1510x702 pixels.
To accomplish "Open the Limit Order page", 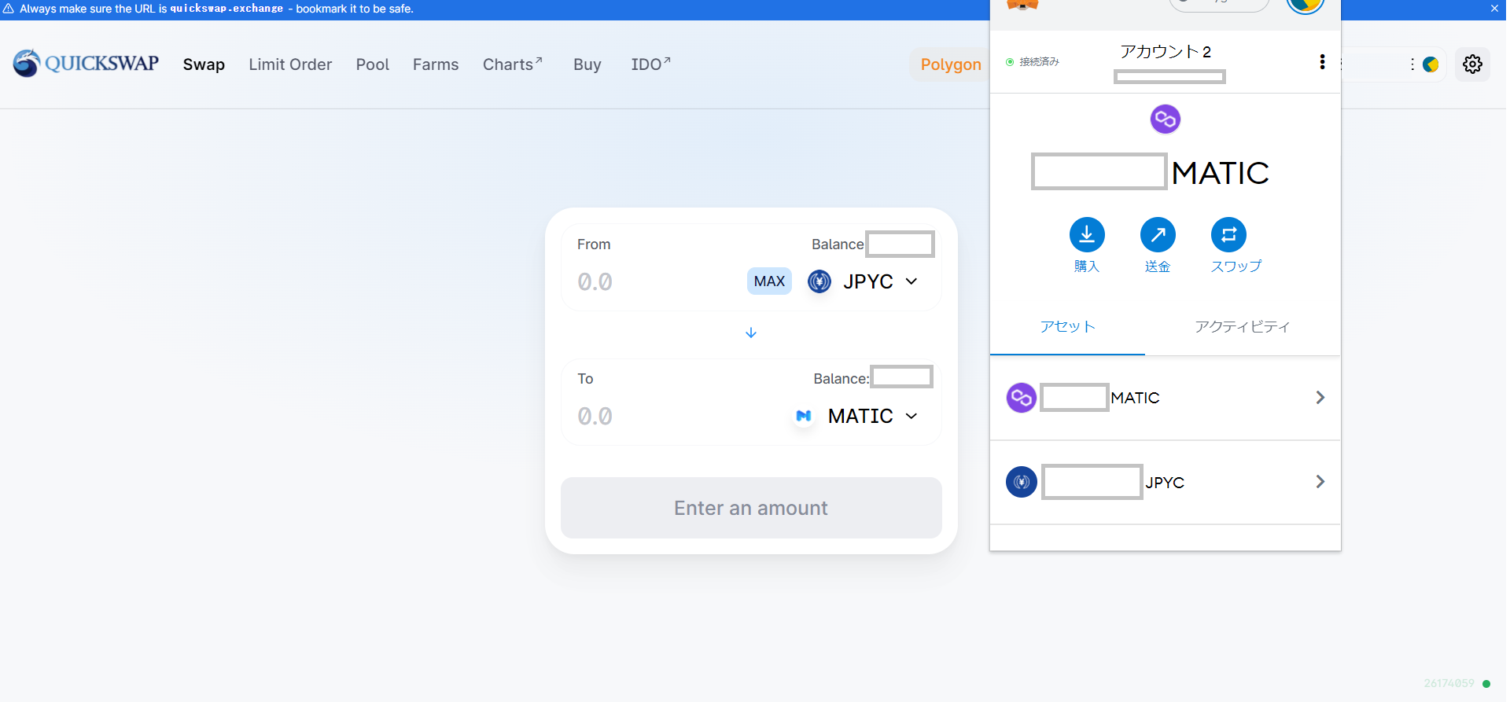I will pyautogui.click(x=290, y=64).
